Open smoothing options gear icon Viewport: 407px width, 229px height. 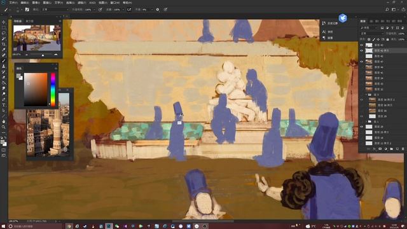158,10
